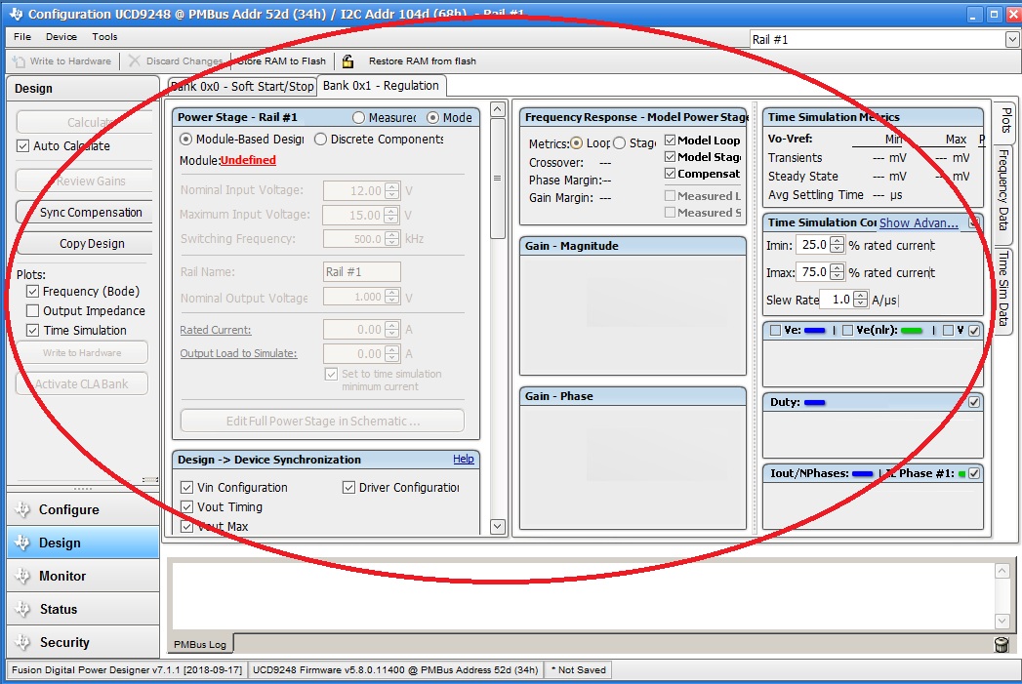The height and width of the screenshot is (684, 1022).
Task: Toggle the Ve(nlr) trace checkbox
Action: point(847,330)
